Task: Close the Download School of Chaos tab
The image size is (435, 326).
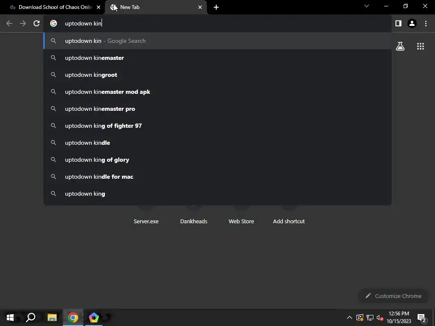Action: click(99, 7)
